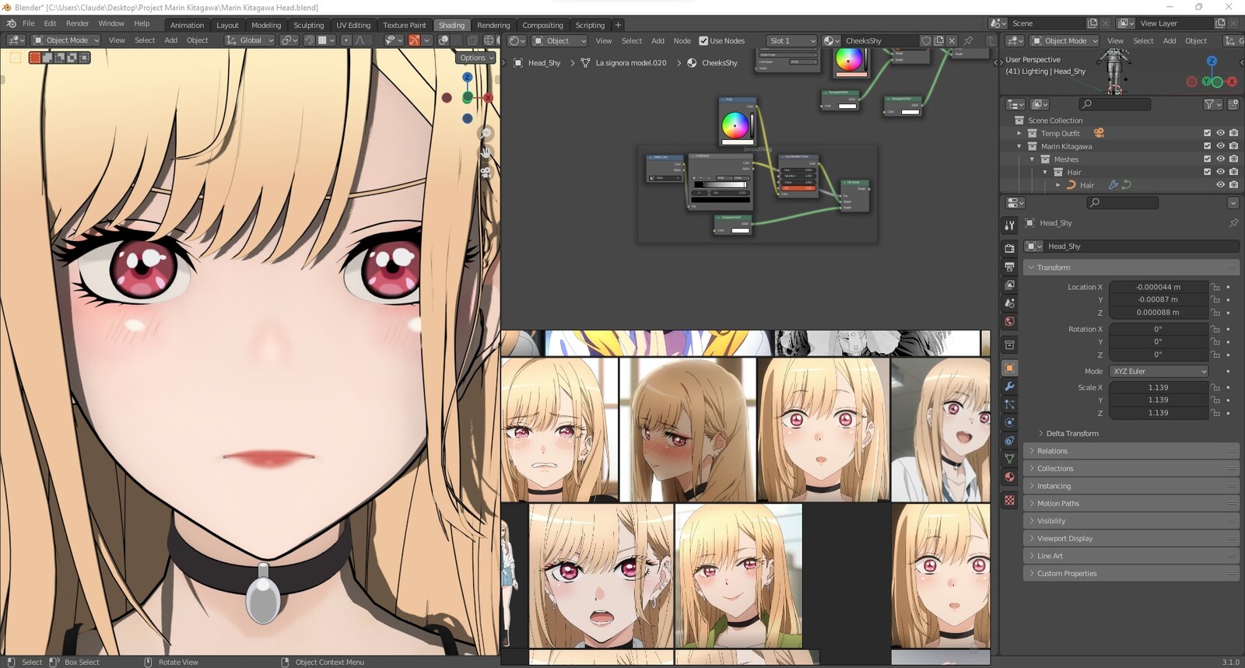Viewport: 1245px width, 668px height.
Task: Open the Global orientation dropdown
Action: pos(250,40)
